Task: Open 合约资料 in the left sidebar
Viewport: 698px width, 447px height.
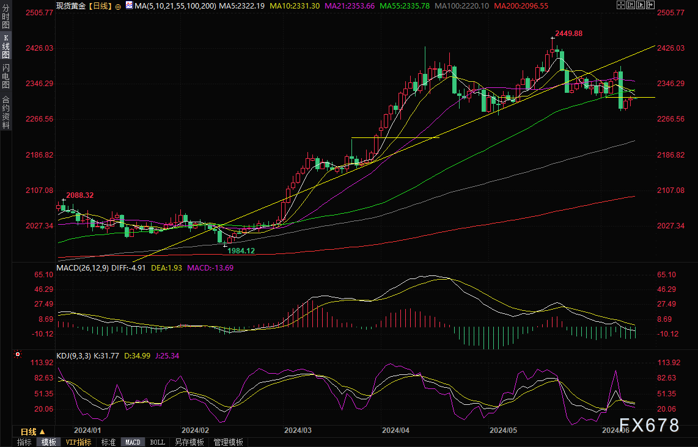Action: point(6,112)
